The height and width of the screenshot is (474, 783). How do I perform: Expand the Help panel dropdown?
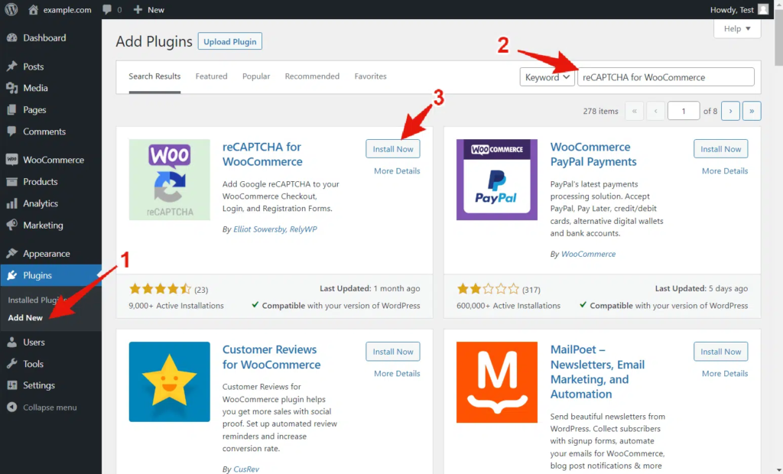point(737,28)
